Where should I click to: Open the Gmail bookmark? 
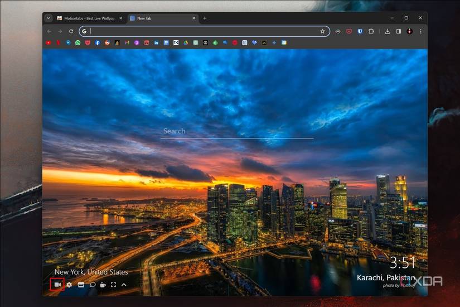pos(127,42)
